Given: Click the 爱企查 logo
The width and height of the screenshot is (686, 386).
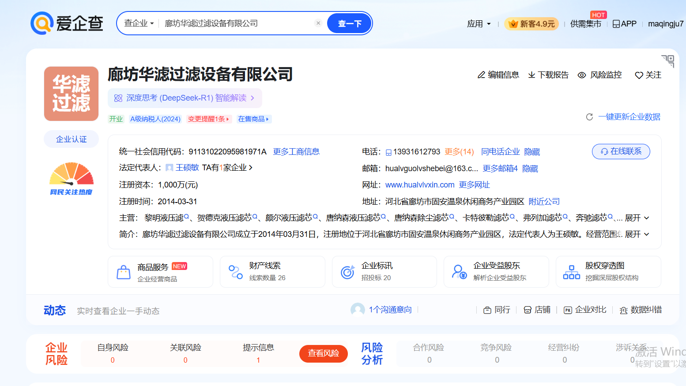Looking at the screenshot, I should (x=67, y=23).
